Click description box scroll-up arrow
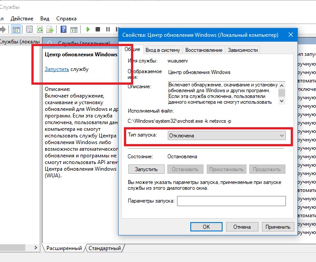316x262 pixels. pyautogui.click(x=282, y=86)
